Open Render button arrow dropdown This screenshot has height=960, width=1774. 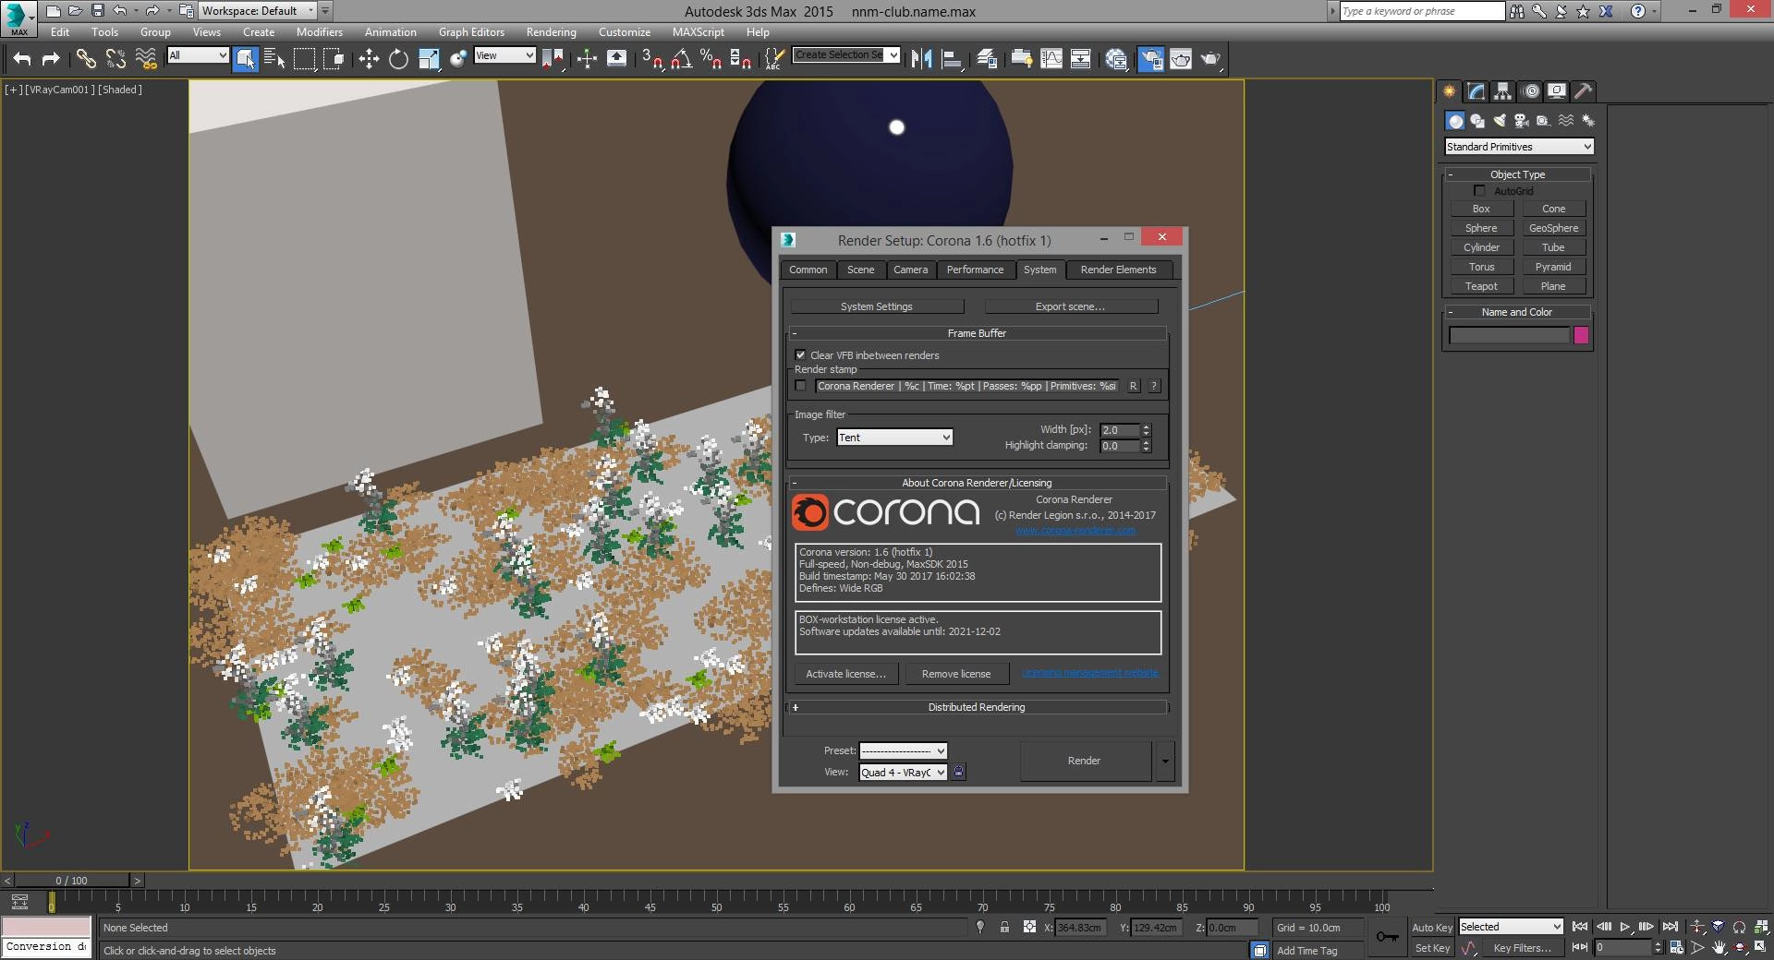pyautogui.click(x=1165, y=762)
